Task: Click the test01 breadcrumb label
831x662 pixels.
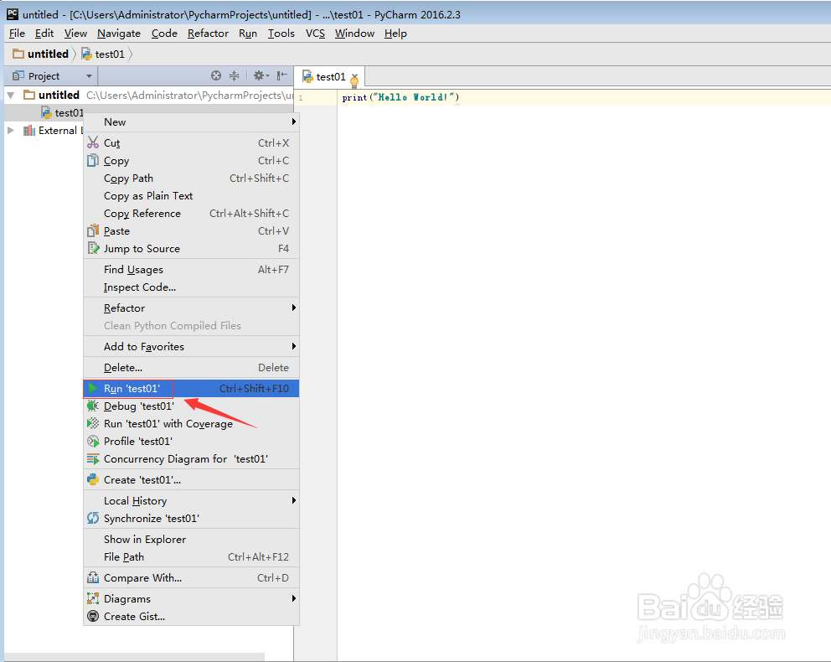Action: (x=110, y=54)
